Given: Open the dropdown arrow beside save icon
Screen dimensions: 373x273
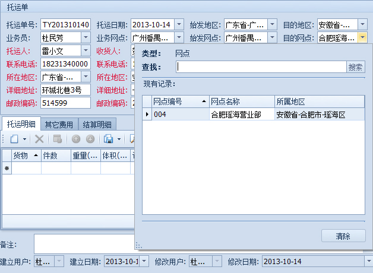Looking at the screenshot, I should click(119, 139).
